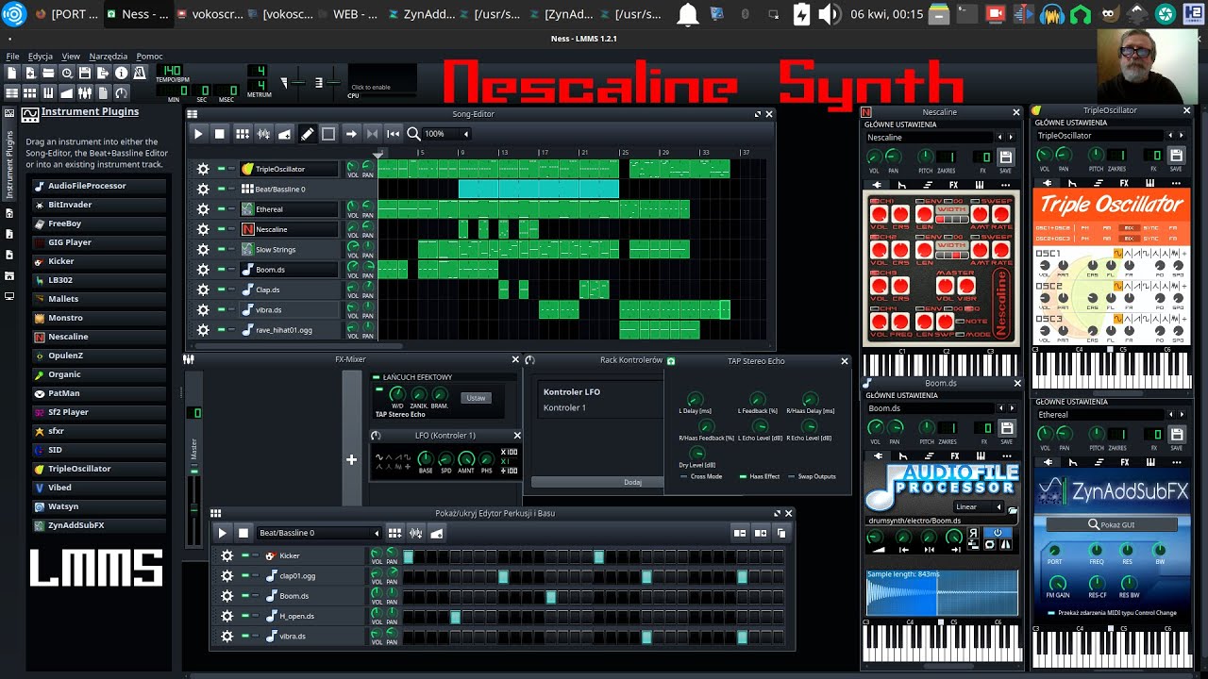Save the current project with the floppy icon
This screenshot has height=679, width=1208.
(85, 73)
